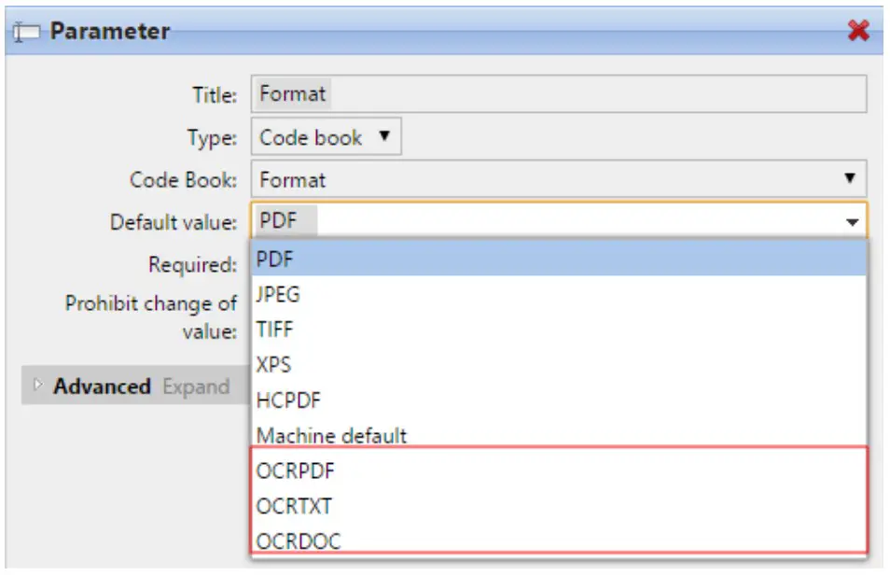The height and width of the screenshot is (575, 890).
Task: Click the Parameter window icon in title bar
Action: tap(28, 32)
